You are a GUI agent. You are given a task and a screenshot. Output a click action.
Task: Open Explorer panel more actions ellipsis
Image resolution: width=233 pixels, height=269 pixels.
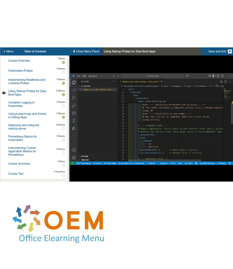[x=114, y=81]
